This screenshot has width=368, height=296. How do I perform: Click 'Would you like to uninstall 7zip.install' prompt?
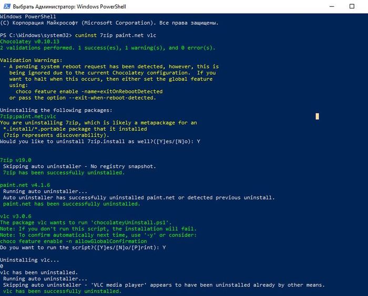(100, 141)
